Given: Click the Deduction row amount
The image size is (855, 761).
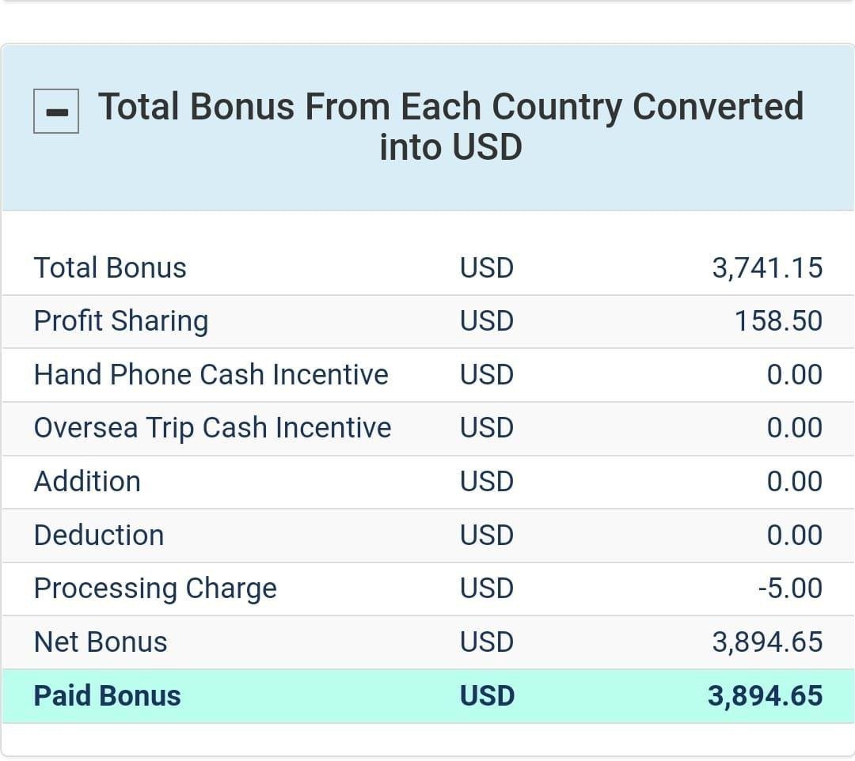Looking at the screenshot, I should pos(794,536).
